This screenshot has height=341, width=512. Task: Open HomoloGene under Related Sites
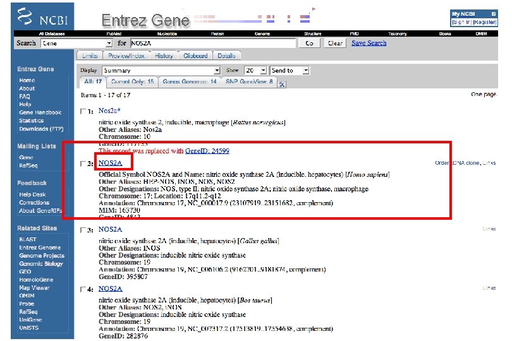36,280
